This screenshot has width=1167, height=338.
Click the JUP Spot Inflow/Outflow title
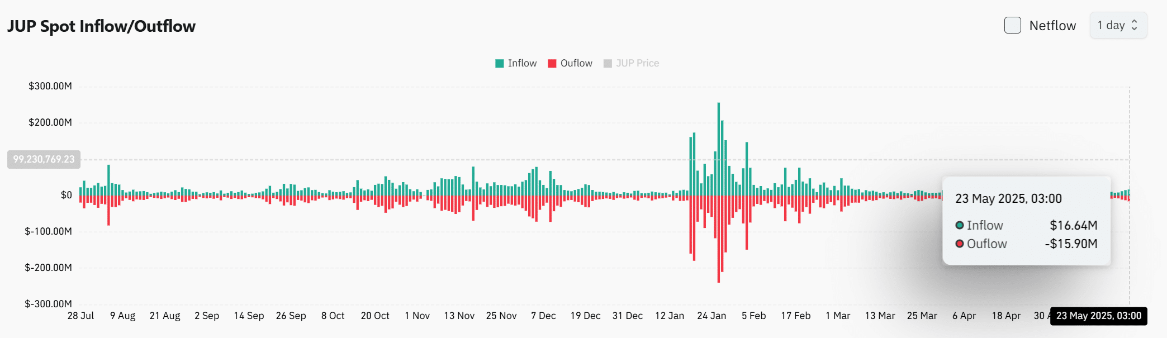click(x=101, y=26)
